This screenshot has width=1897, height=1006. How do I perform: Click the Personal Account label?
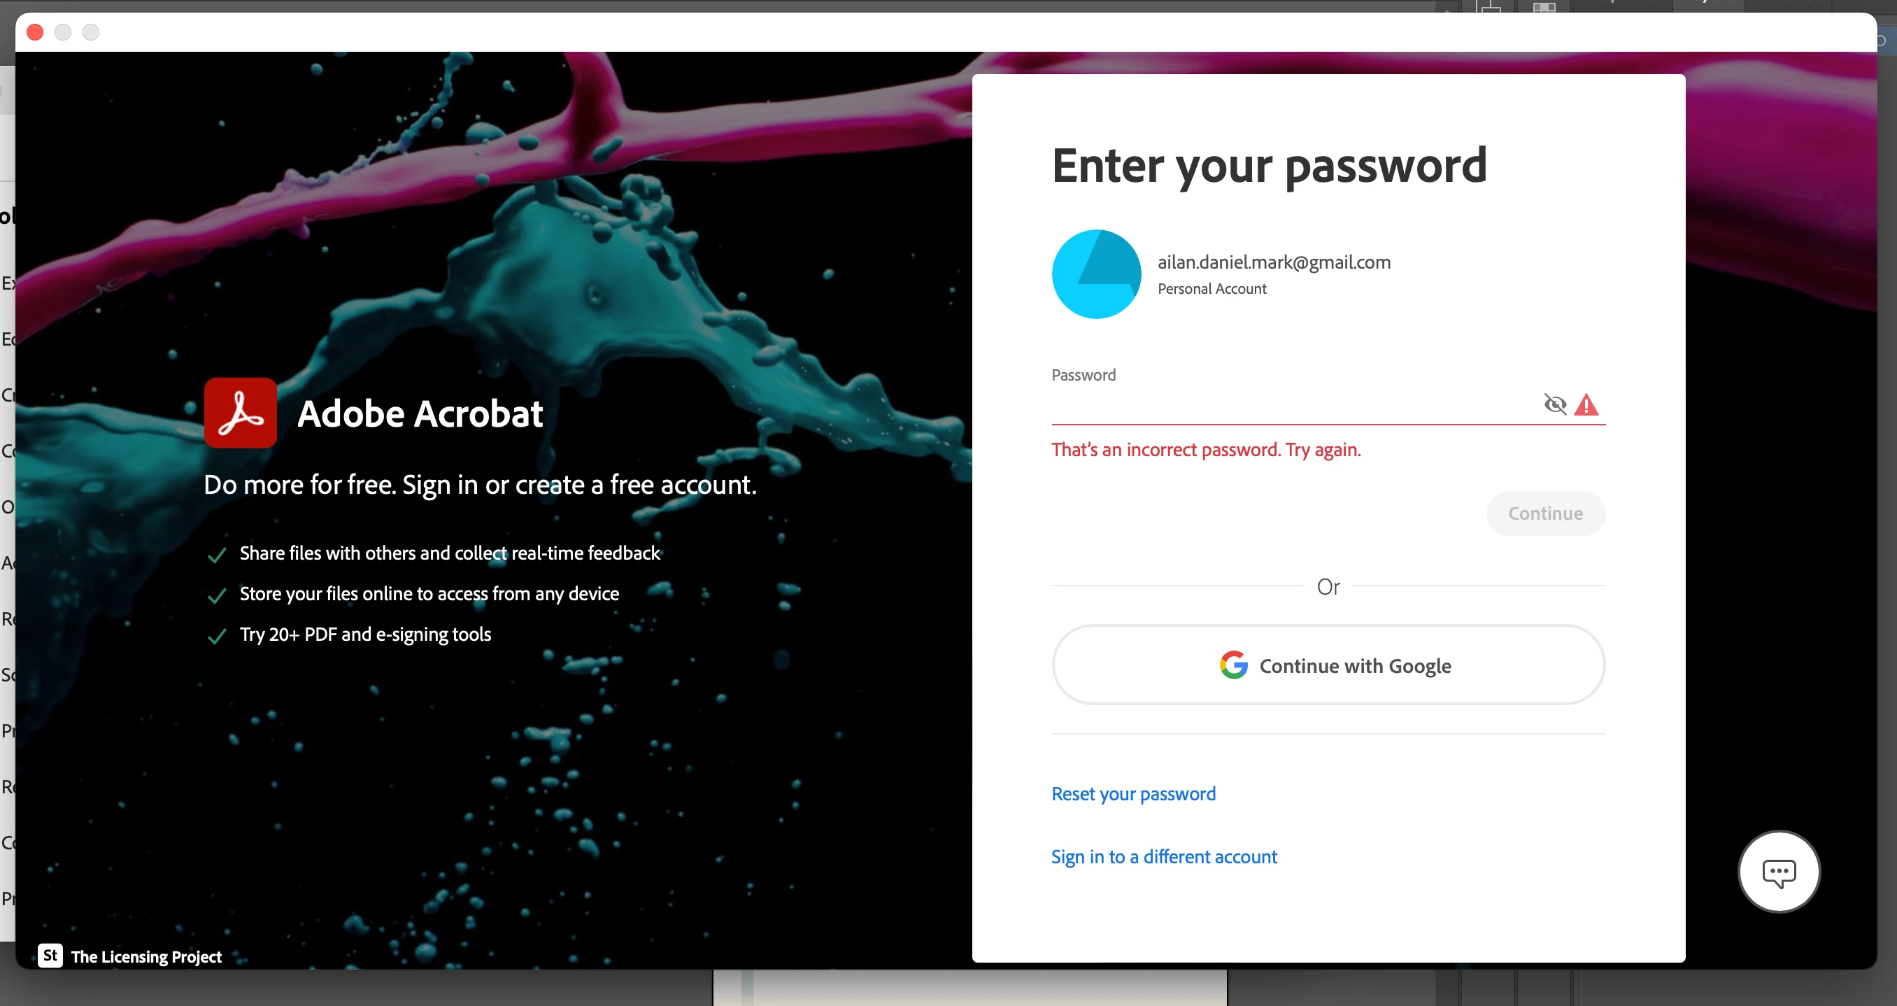coord(1212,289)
